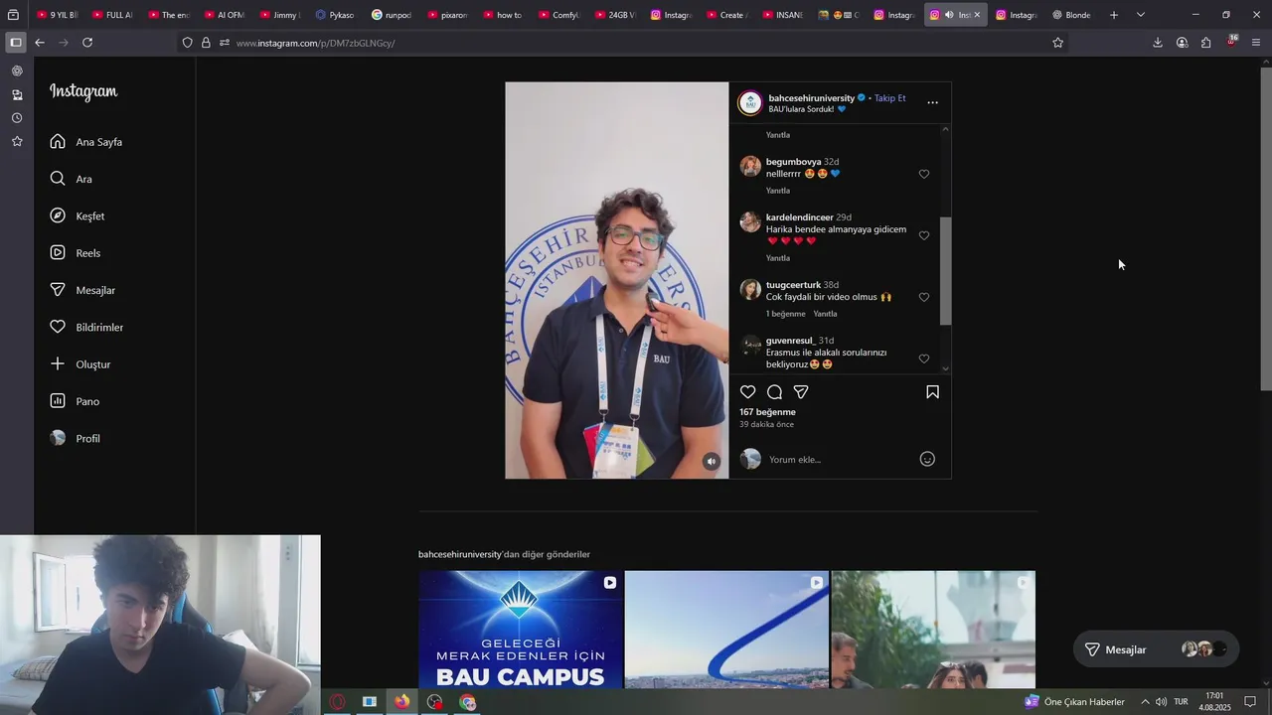Switch to the Blonde tab
1272x715 pixels.
(1071, 15)
